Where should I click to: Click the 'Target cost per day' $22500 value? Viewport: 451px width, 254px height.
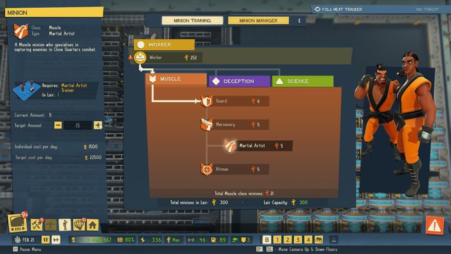coord(93,157)
